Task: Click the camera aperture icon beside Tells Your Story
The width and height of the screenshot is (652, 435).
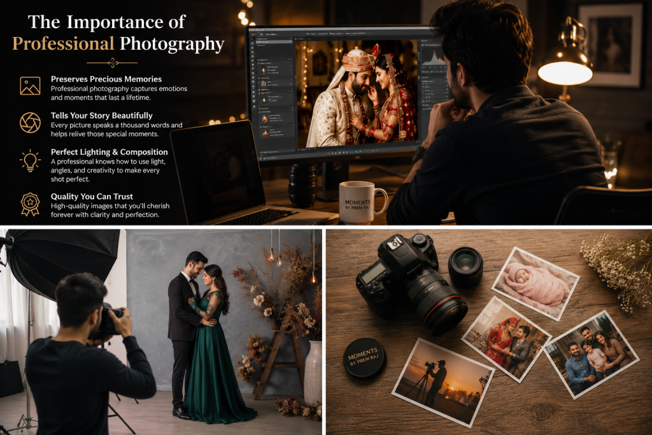Action: [30, 122]
